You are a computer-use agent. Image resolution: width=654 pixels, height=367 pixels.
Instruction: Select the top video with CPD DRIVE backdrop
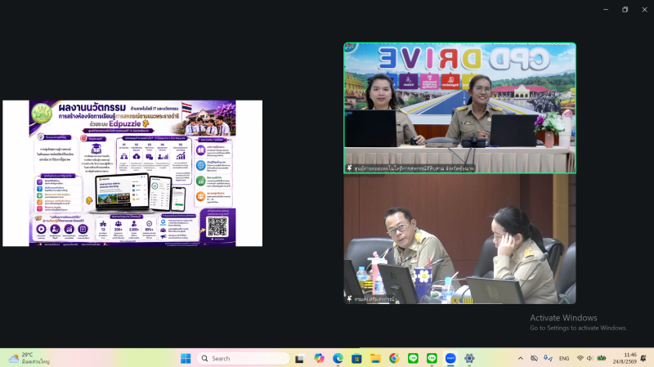click(x=459, y=108)
